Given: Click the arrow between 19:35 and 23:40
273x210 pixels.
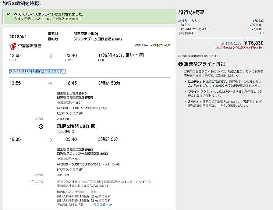Looking at the screenshot, I should point(50,140).
